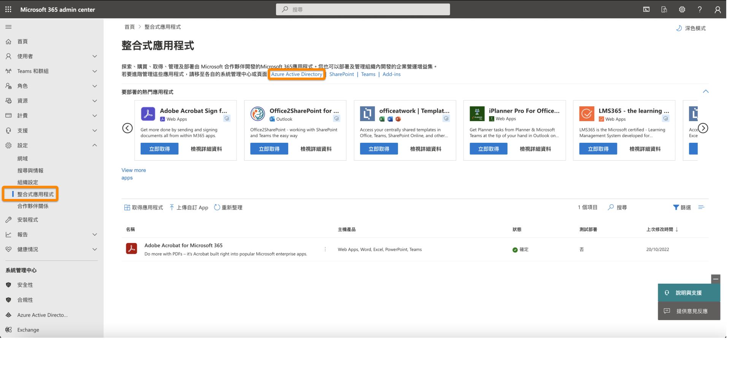Screen dimensions: 730x371
Task: Sort by 上次修改時間 column
Action: coord(662,229)
